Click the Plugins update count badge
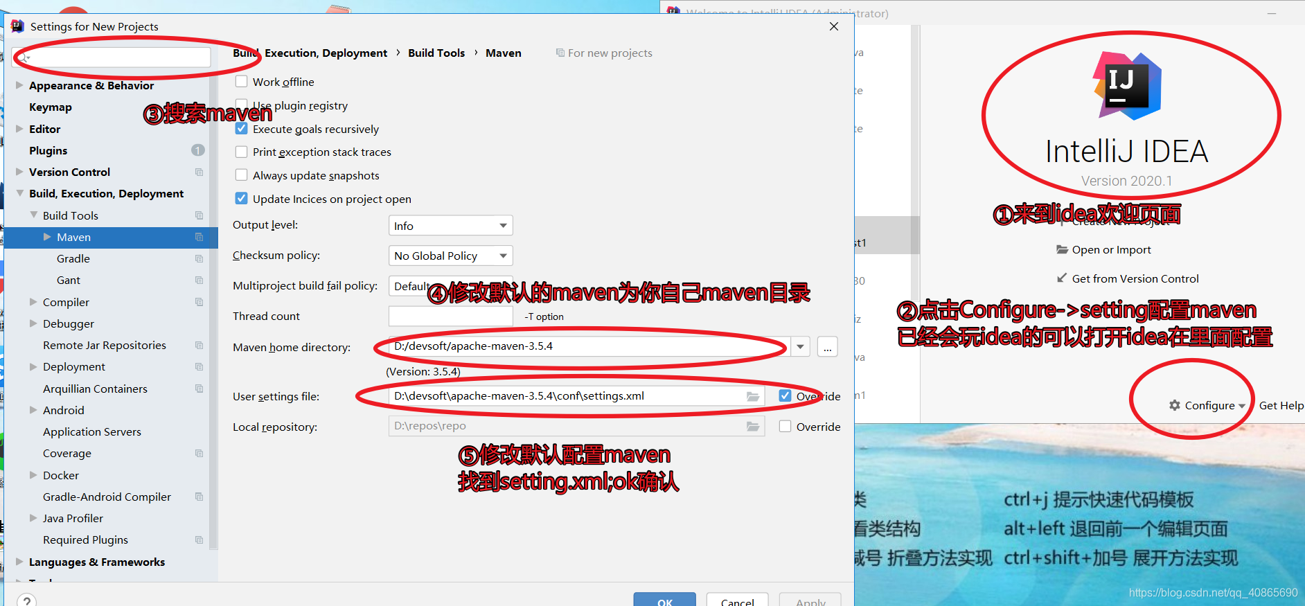The height and width of the screenshot is (606, 1305). coord(198,150)
